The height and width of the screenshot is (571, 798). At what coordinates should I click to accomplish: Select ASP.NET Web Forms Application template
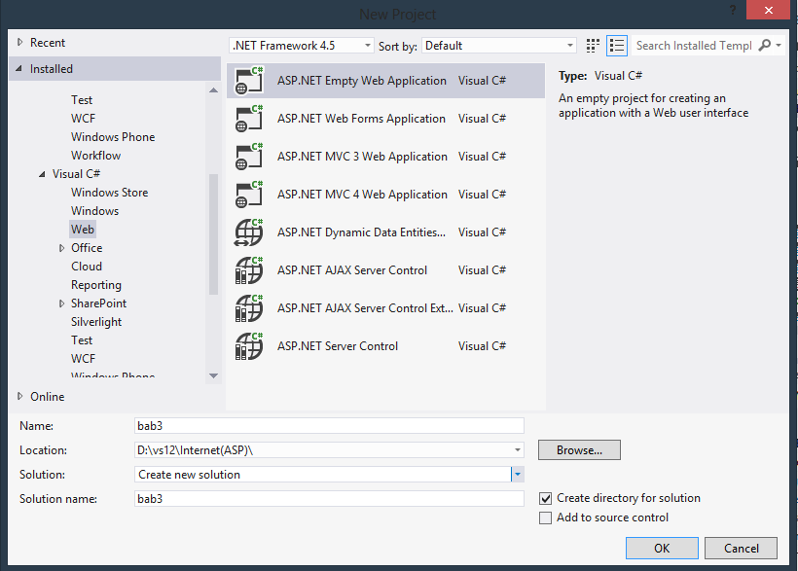pos(385,119)
